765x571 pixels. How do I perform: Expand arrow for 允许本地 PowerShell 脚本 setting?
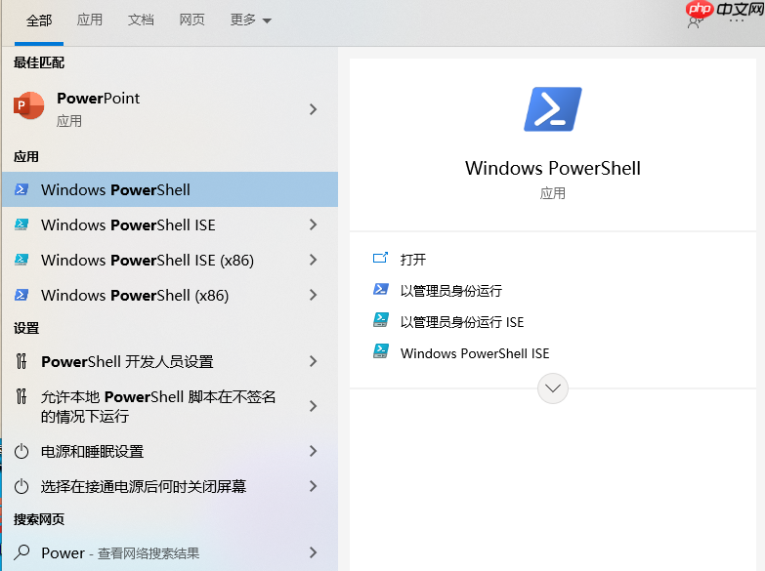[x=314, y=406]
